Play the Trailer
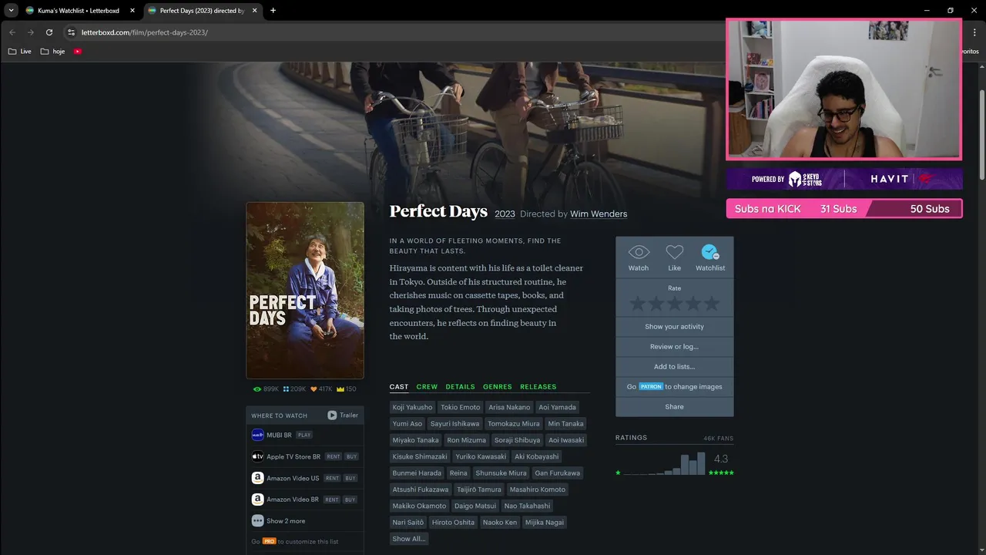This screenshot has height=555, width=986. click(343, 415)
